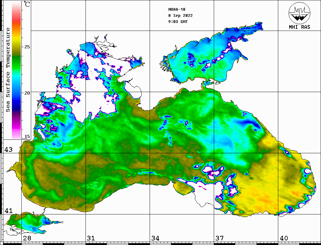Click the 25 tick label on the color scale
The width and height of the screenshot is (321, 245).
27,47
